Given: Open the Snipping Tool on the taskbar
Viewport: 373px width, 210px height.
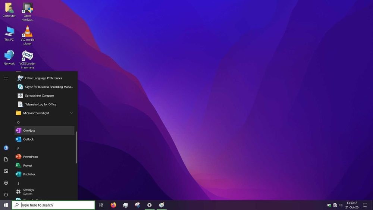Looking at the screenshot, I should [x=138, y=205].
